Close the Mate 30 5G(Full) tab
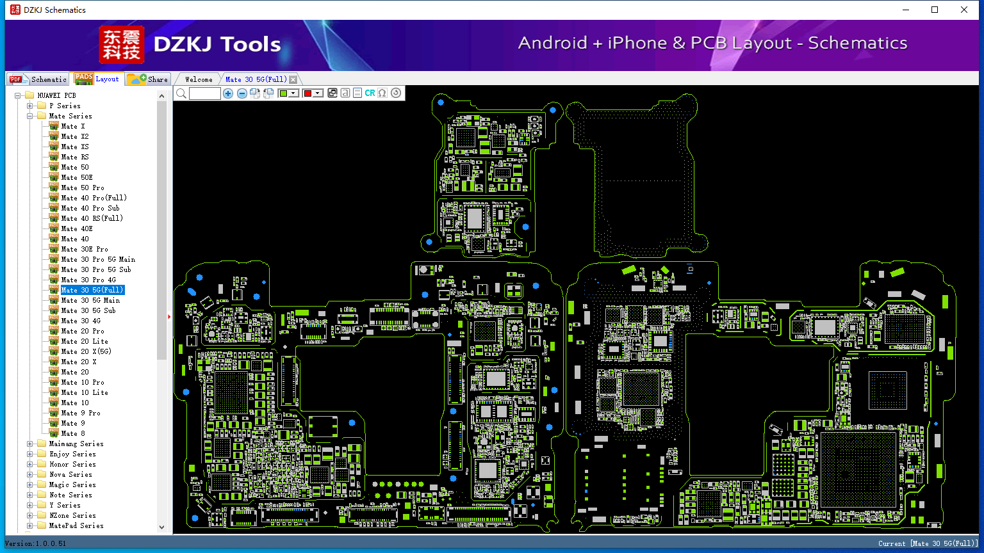 coord(293,80)
